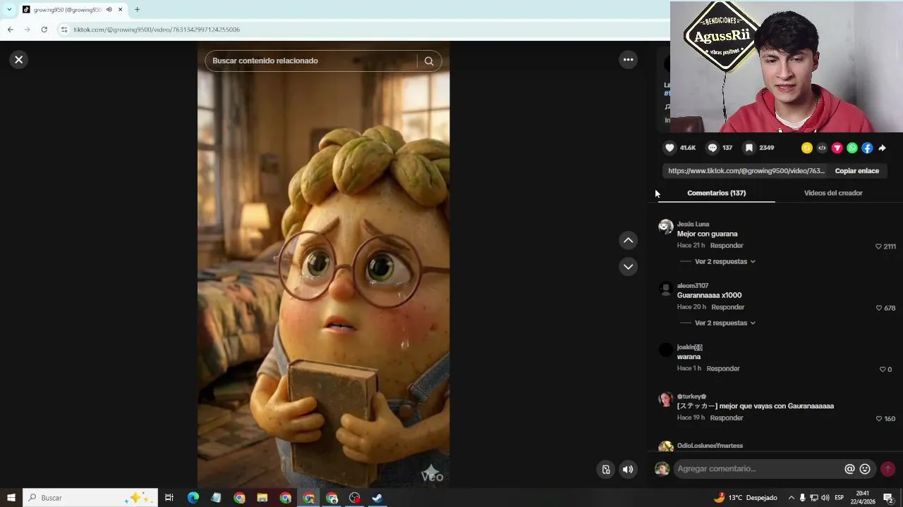Open a new browser tab

click(x=137, y=10)
